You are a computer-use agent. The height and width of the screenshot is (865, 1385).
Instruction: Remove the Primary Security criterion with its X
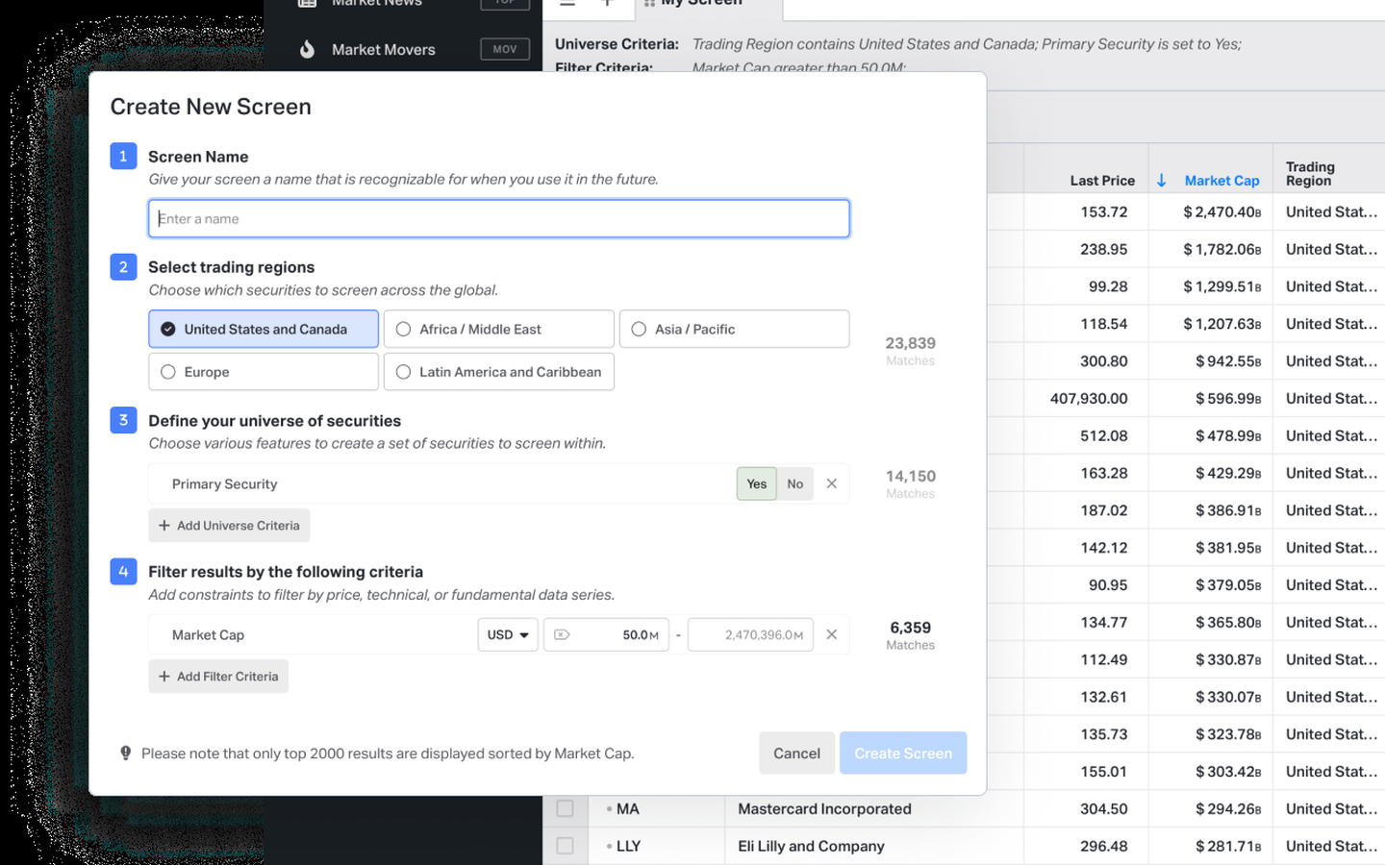[832, 483]
